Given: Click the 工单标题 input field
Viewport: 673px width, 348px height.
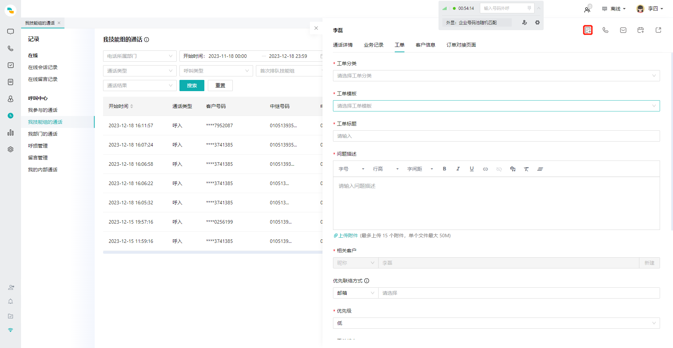Looking at the screenshot, I should pos(496,136).
